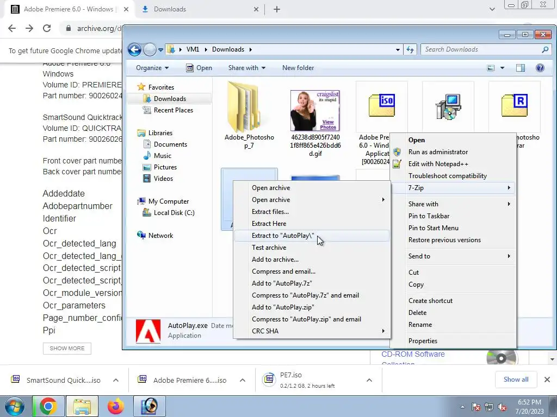The image size is (557, 417).
Task: Click the New folder button
Action: (298, 68)
